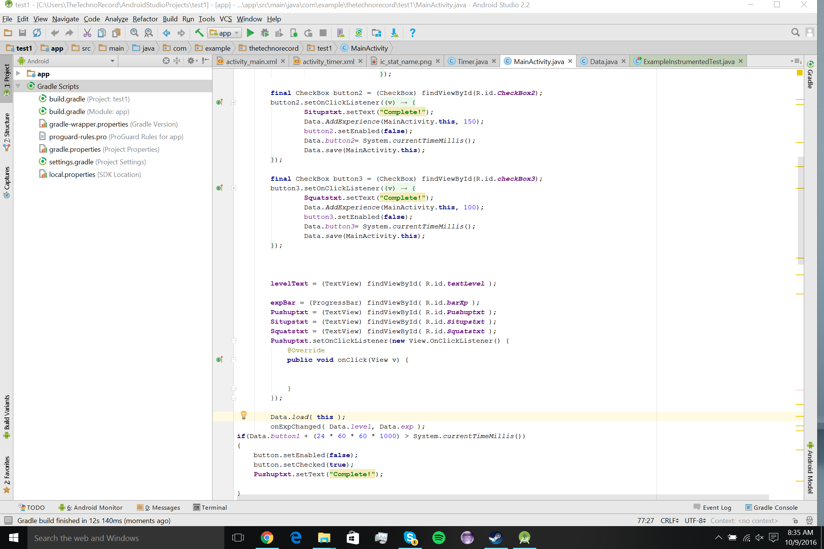Click the Search Everywhere magnifier icon
The image size is (824, 549).
pyautogui.click(x=795, y=33)
